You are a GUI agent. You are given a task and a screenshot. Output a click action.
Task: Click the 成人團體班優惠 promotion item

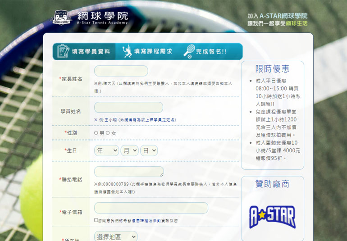(278, 150)
